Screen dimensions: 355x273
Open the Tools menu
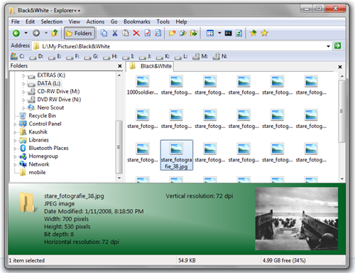[163, 21]
